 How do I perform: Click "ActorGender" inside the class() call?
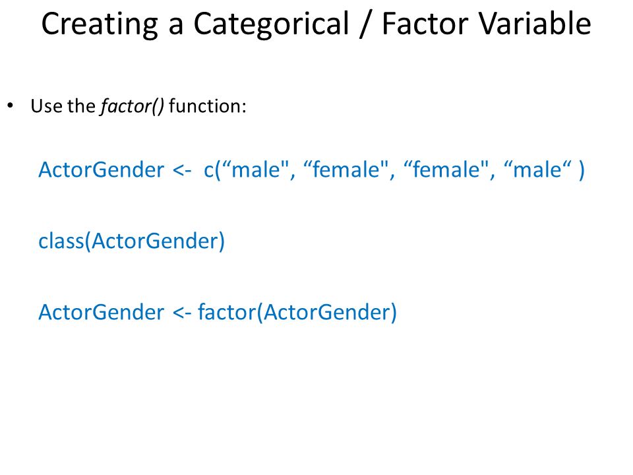pos(154,241)
